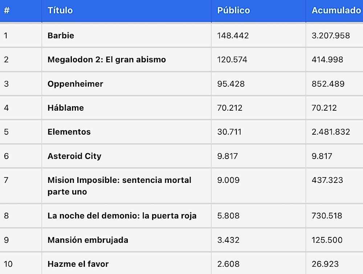Image resolution: width=363 pixels, height=274 pixels.
Task: Select Megalodon 2: El gran abismo
Action: [x=107, y=60]
